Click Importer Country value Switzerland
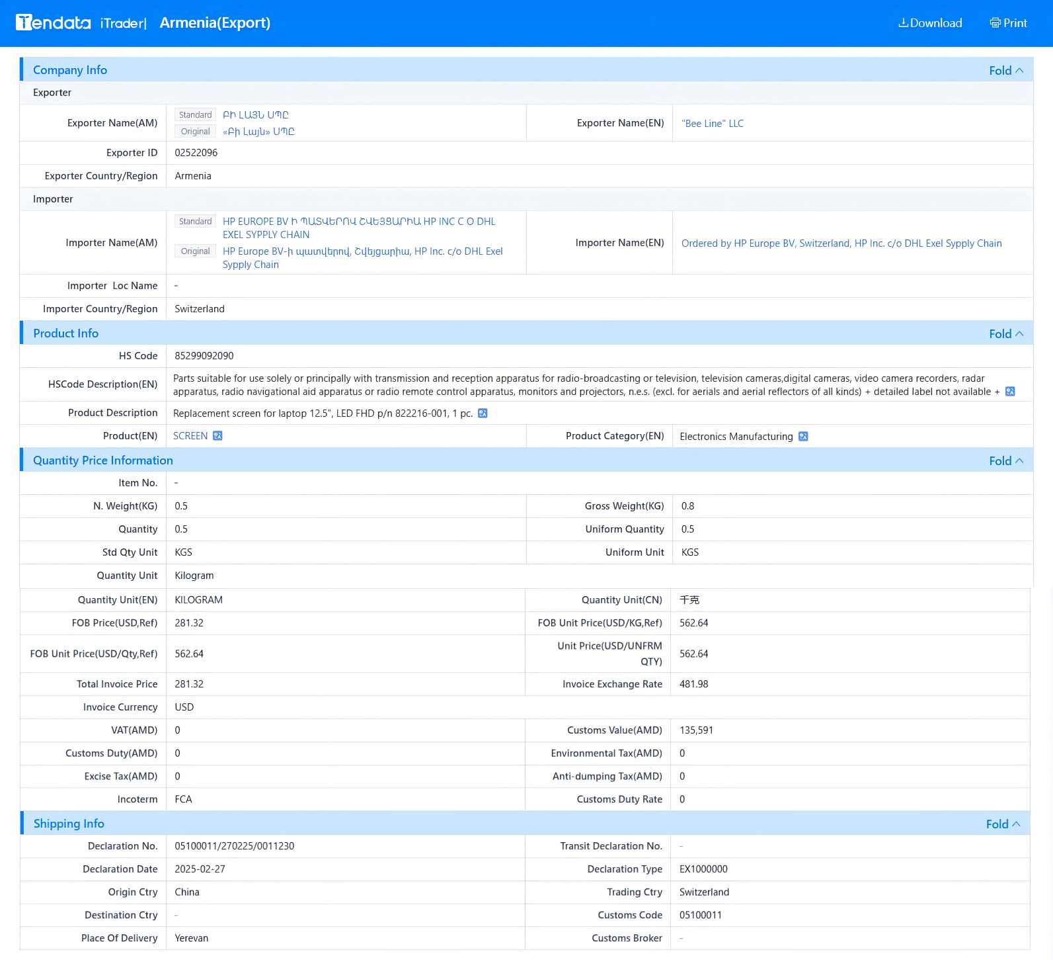1053x960 pixels. [200, 309]
